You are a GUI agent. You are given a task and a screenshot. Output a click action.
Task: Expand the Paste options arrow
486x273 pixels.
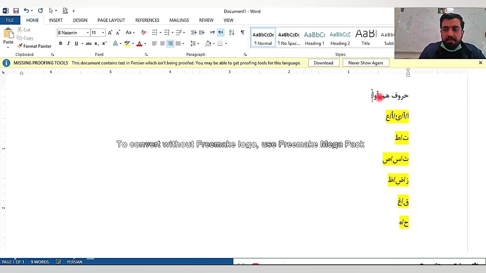tap(8, 48)
